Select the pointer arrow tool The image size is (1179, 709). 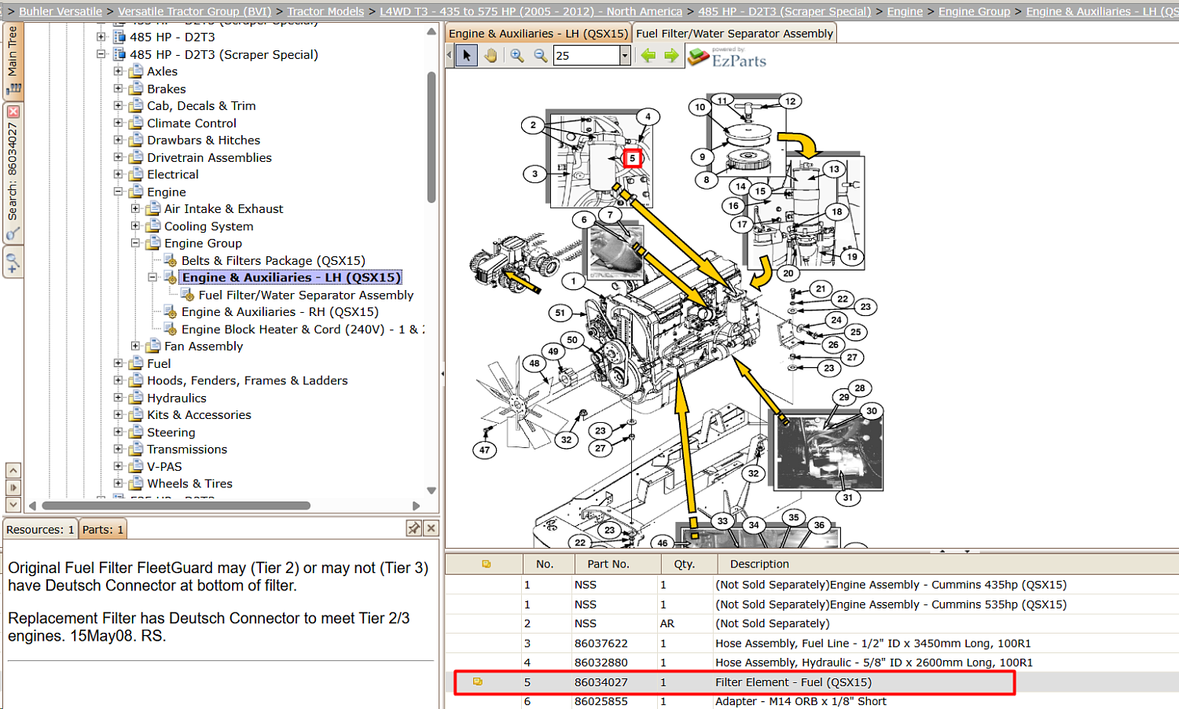coord(467,55)
